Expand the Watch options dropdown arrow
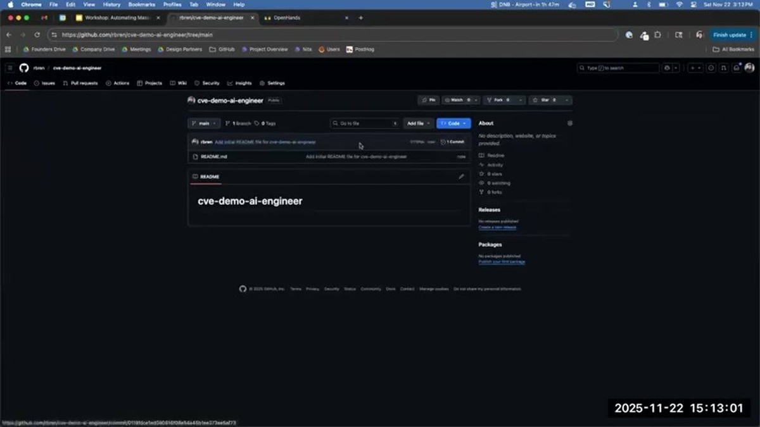This screenshot has height=427, width=760. 476,100
